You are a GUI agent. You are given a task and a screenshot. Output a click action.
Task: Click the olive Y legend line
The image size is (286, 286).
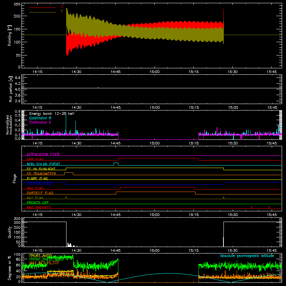tap(42, 13)
